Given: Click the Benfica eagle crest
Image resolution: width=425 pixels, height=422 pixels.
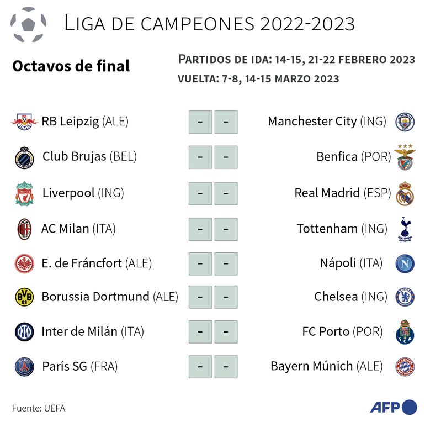Looking at the screenshot, I should [x=405, y=157].
